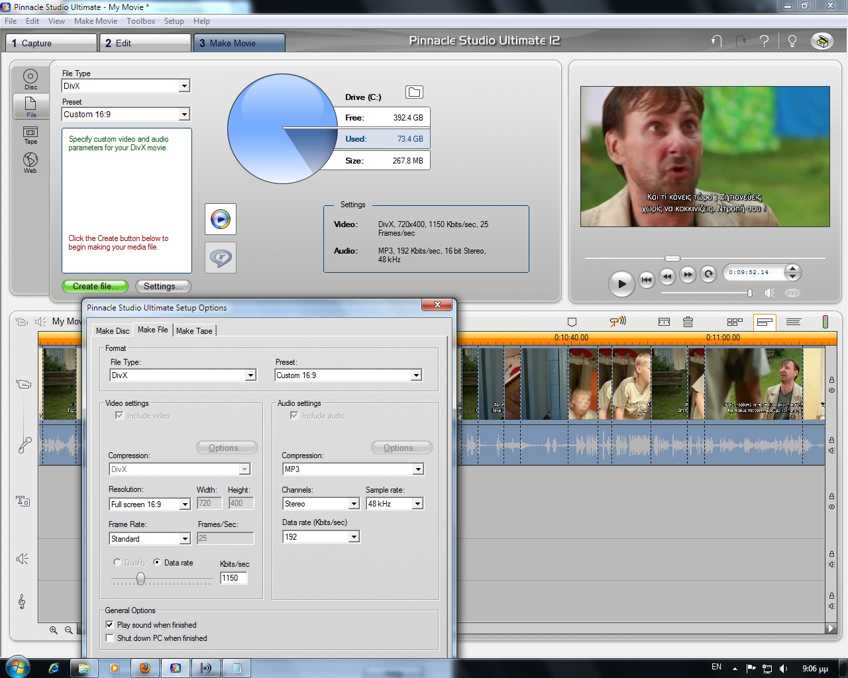Select the Disc output option in sidebar
Screen dimensions: 848x678
30,79
